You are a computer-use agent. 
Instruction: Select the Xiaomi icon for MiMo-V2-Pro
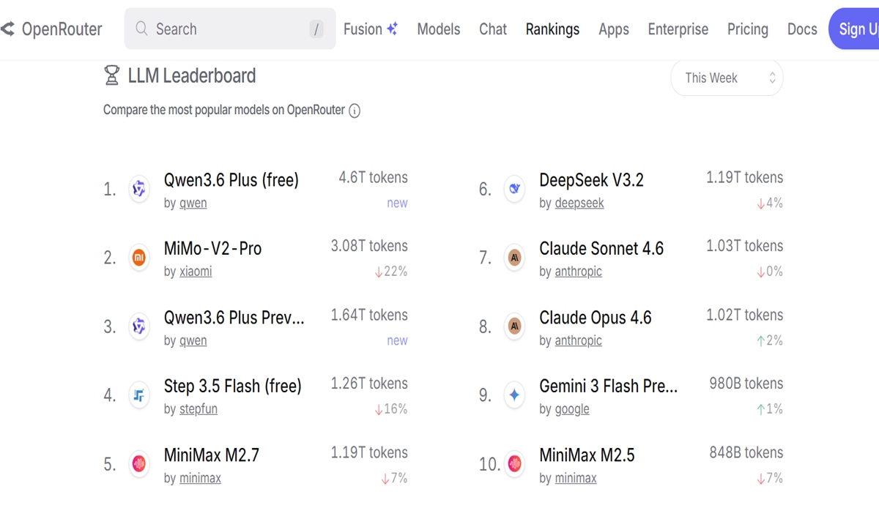[x=139, y=258]
